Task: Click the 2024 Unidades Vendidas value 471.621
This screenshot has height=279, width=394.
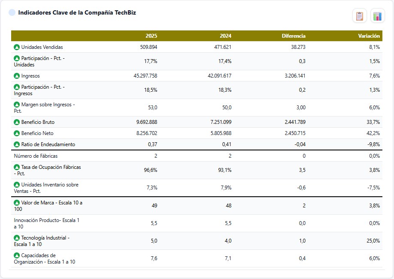Action: tap(223, 47)
